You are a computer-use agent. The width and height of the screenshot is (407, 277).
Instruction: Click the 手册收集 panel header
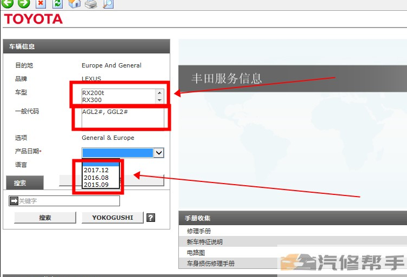click(x=293, y=218)
